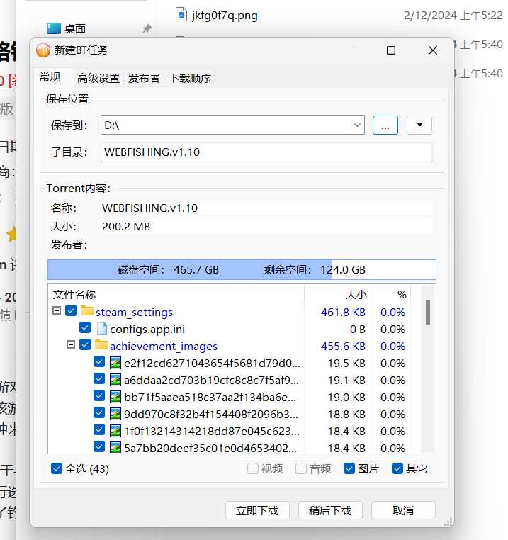Select file 9dd970c8f32b4f154408f2096b3... by name
Viewport: 508px width, 540px height.
click(x=211, y=414)
